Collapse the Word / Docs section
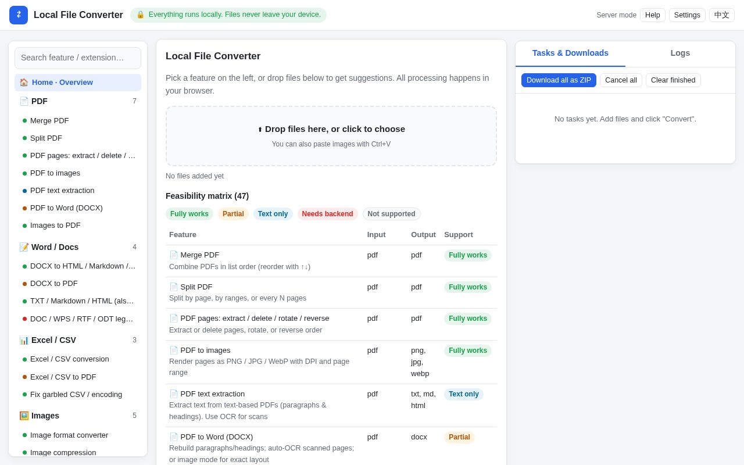The height and width of the screenshot is (465, 744). point(78,247)
